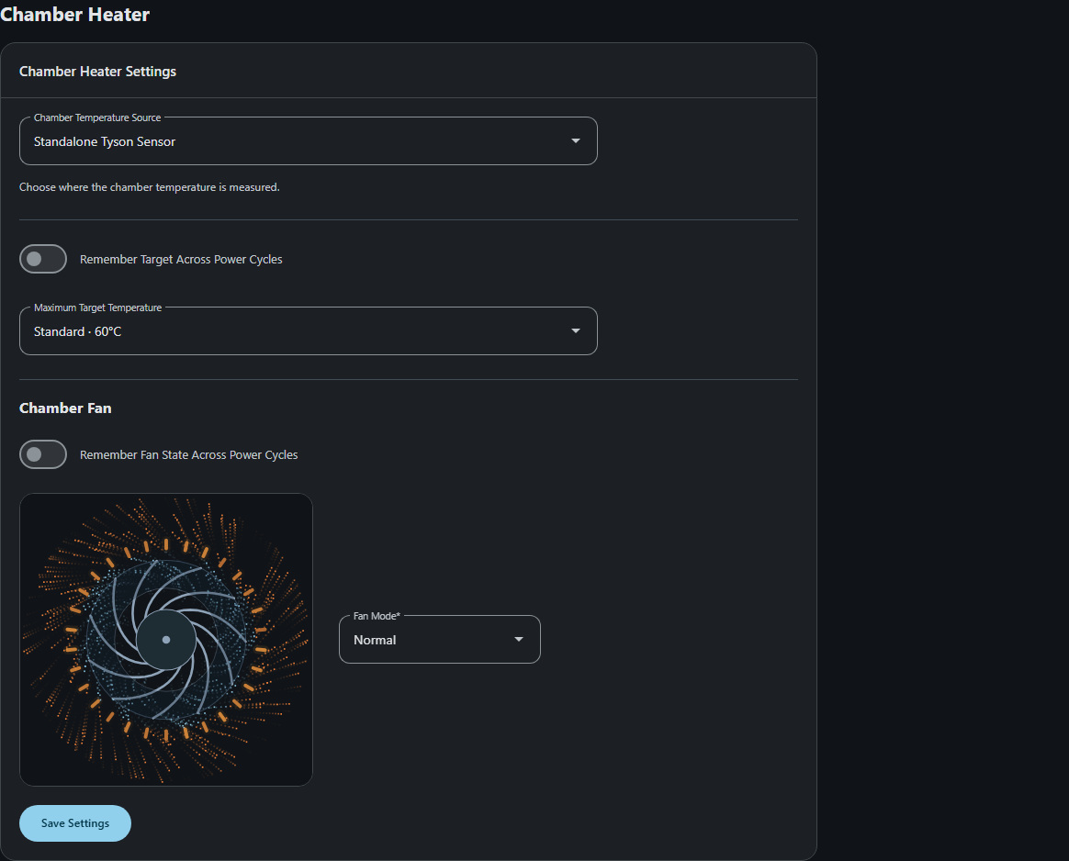Click the Chamber Fan section heading
Viewport: 1069px width, 861px height.
(65, 408)
